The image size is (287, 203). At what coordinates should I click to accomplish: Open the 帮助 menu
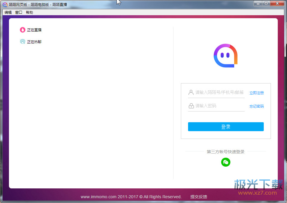pos(29,12)
